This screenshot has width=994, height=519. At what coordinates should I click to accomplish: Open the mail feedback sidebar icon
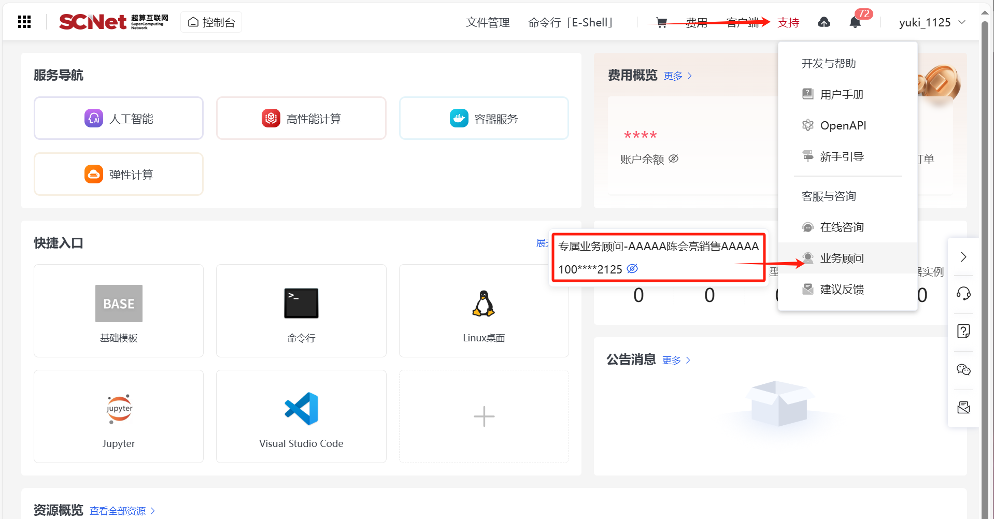(963, 408)
